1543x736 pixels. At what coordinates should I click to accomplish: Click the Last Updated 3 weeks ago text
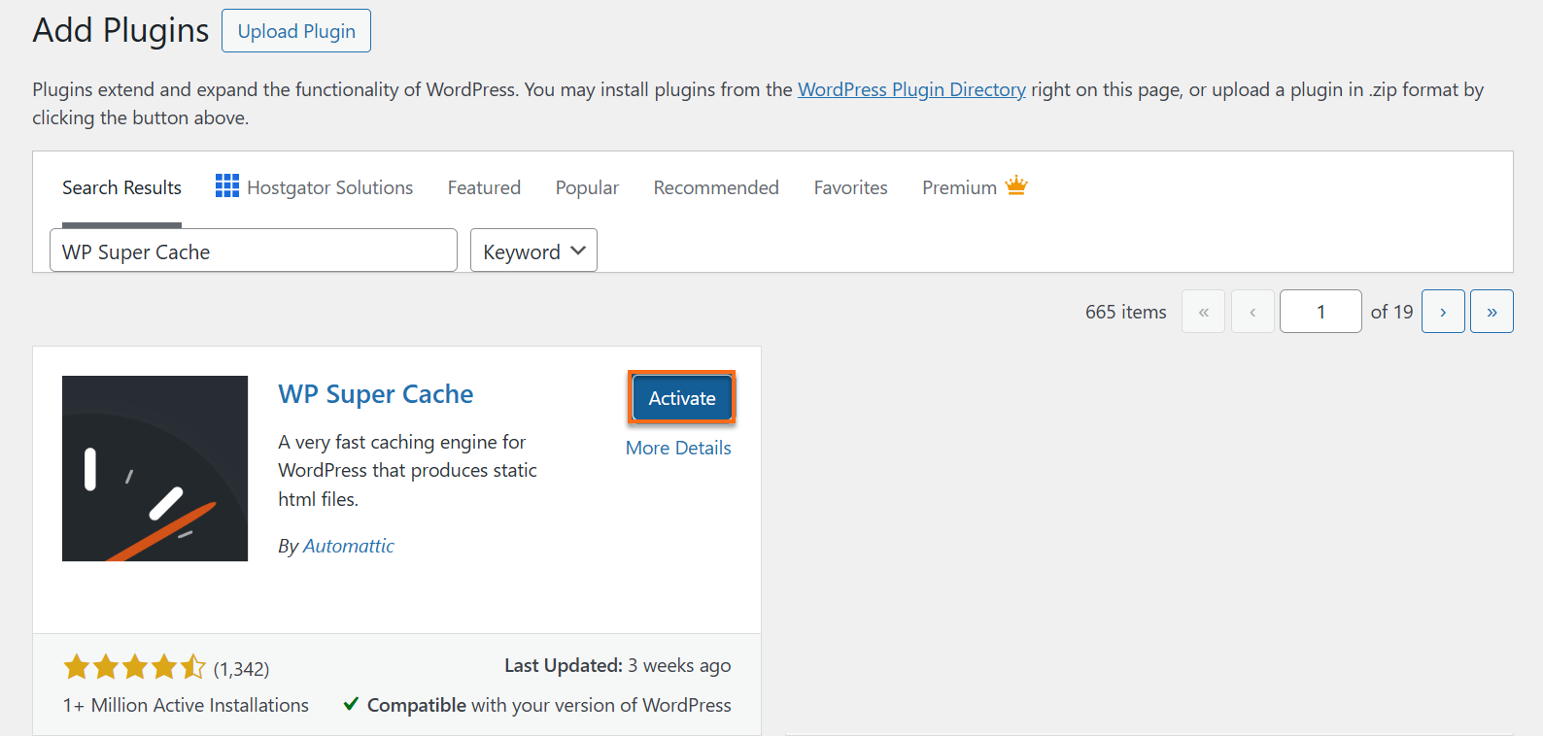point(618,665)
